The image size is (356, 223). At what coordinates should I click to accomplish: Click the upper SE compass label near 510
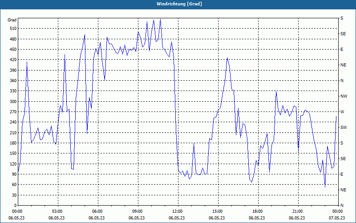(343, 34)
